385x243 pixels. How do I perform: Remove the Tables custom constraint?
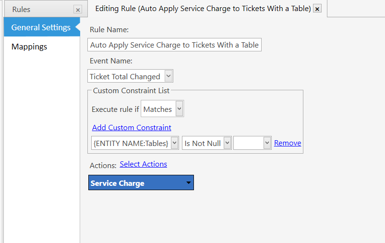click(288, 143)
